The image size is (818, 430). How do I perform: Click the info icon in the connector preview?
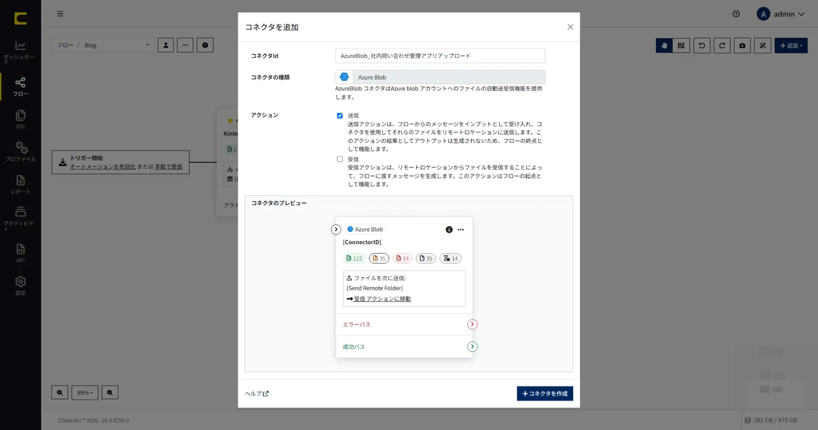click(x=449, y=230)
